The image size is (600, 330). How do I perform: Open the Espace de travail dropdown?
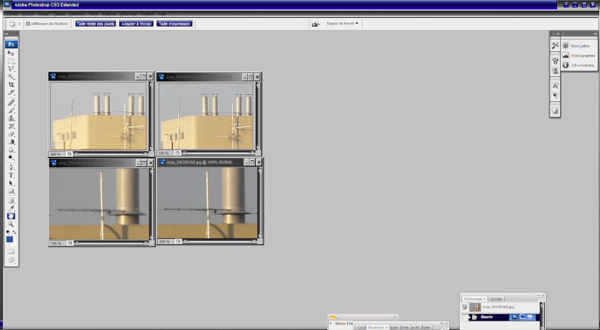coord(342,24)
